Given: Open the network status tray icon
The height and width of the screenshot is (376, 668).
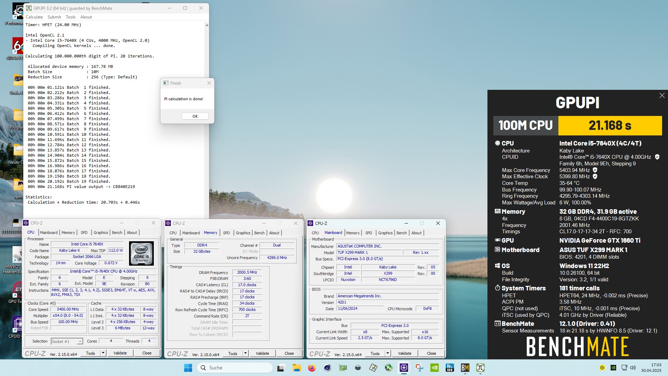Looking at the screenshot, I should click(x=625, y=368).
